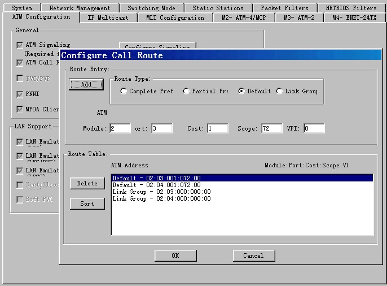The width and height of the screenshot is (387, 286).
Task: Select Partial Prefix route type
Action: point(186,92)
